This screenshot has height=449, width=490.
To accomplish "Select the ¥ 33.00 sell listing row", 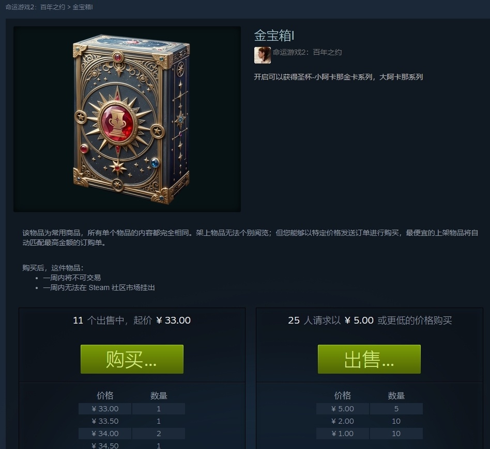I will (132, 409).
